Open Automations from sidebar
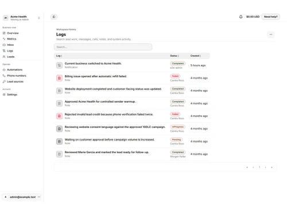Viewport: 287px width, 215px height. point(15,69)
